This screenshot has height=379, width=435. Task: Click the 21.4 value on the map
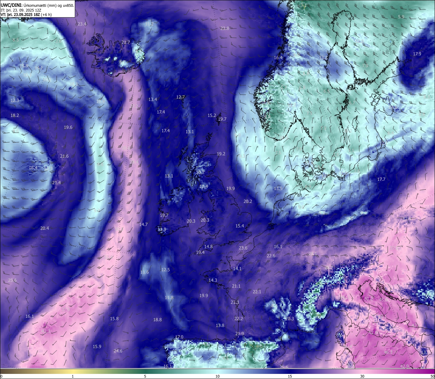point(56,183)
